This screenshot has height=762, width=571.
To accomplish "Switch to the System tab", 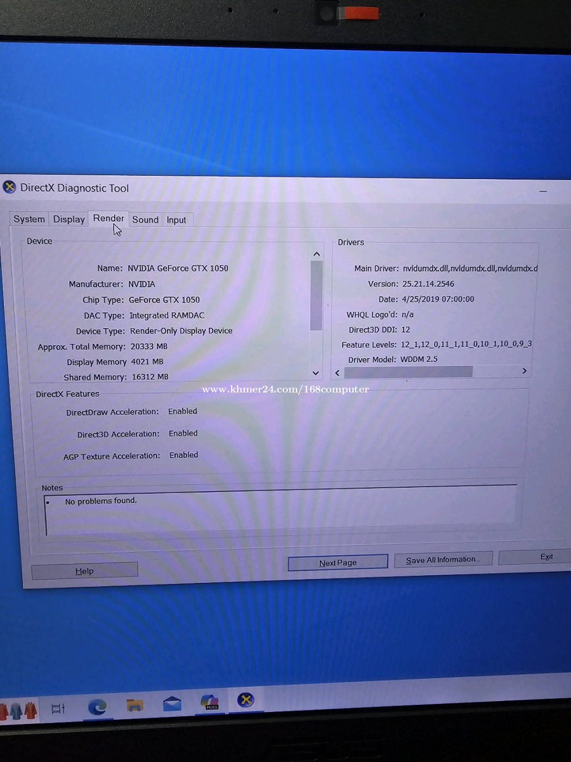I will point(29,219).
